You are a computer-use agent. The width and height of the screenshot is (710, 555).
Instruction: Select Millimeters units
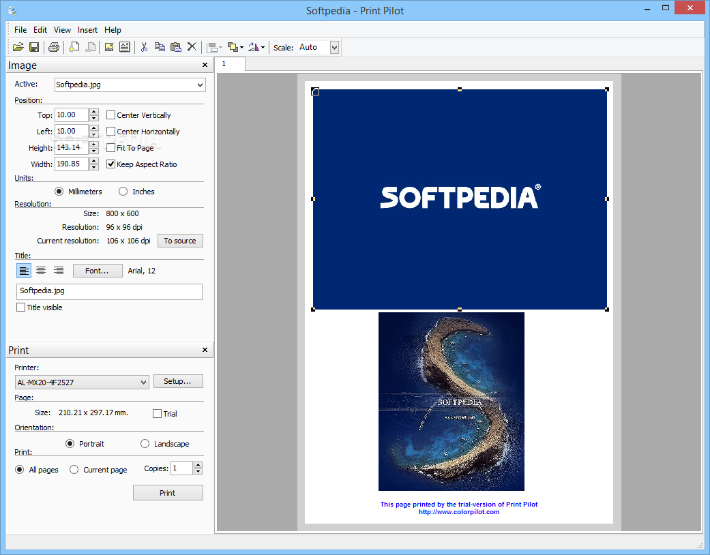pyautogui.click(x=59, y=192)
